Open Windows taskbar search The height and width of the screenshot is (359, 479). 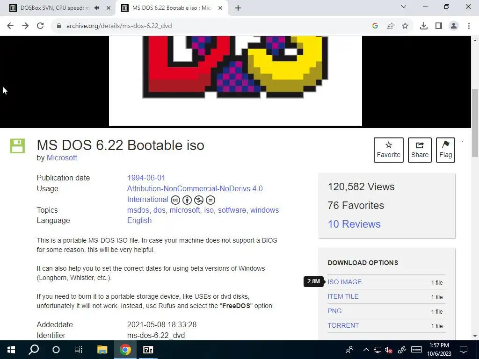click(x=34, y=350)
